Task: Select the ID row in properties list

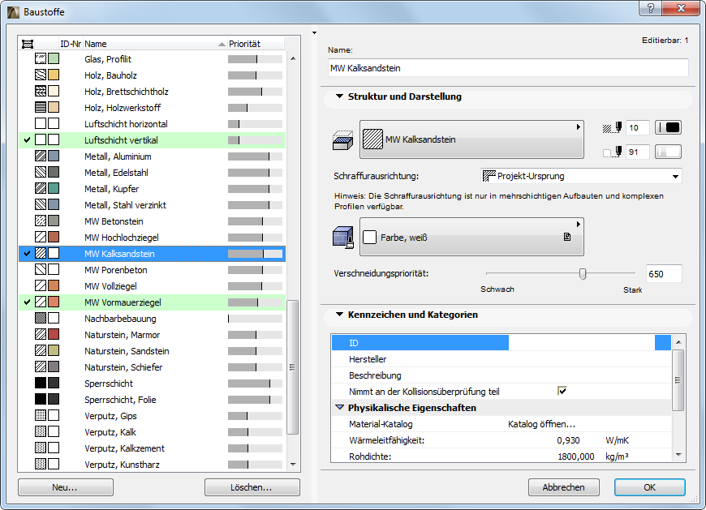Action: pyautogui.click(x=502, y=343)
